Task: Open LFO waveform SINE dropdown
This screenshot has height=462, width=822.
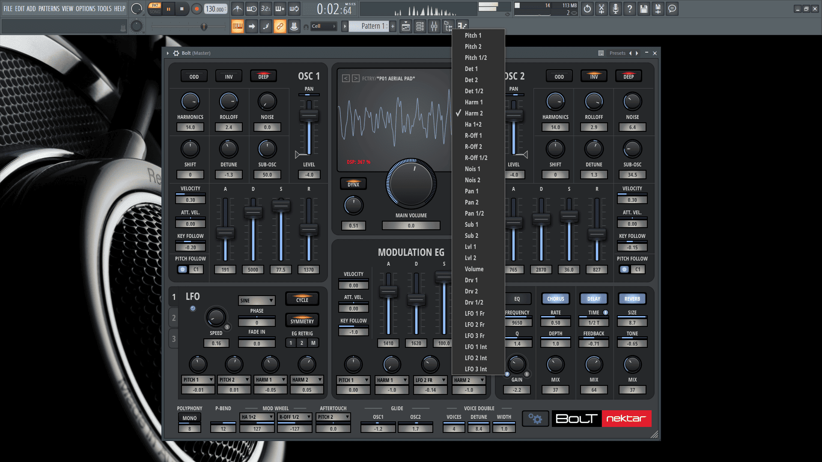Action: click(256, 300)
